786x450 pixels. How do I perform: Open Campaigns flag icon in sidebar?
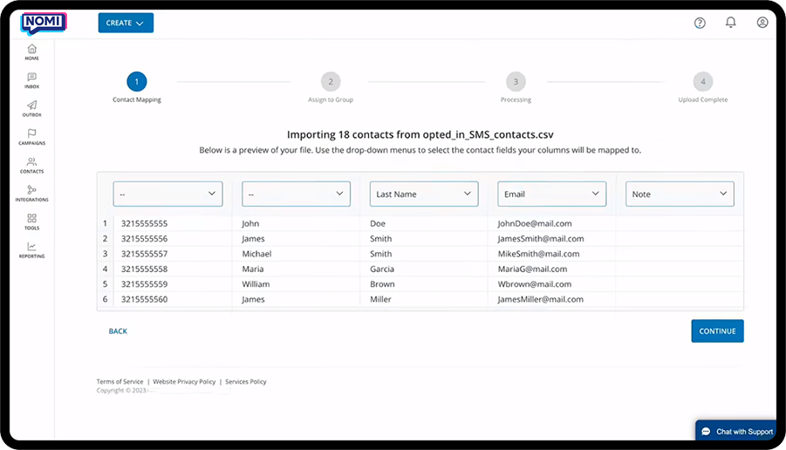point(32,136)
